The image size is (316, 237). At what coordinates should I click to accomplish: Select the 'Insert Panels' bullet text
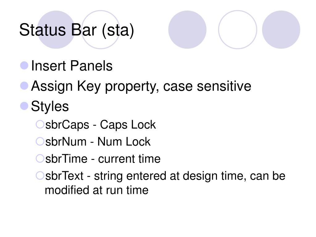(72, 66)
